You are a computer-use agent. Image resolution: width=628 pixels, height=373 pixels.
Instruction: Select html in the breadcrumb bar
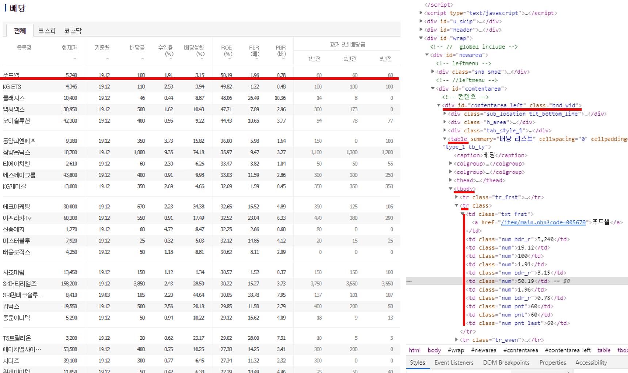(x=414, y=350)
